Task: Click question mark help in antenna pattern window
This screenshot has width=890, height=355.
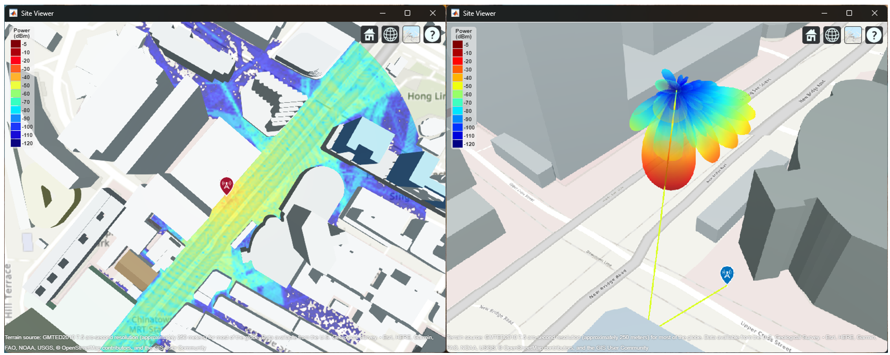Action: tap(874, 35)
